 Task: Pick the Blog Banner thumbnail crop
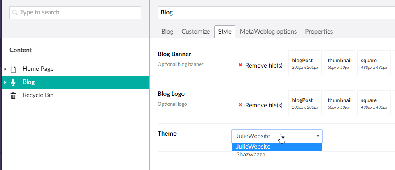pyautogui.click(x=339, y=63)
